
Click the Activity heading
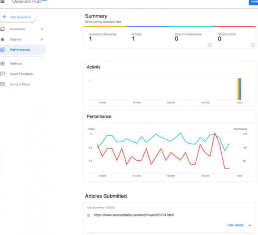coord(94,67)
